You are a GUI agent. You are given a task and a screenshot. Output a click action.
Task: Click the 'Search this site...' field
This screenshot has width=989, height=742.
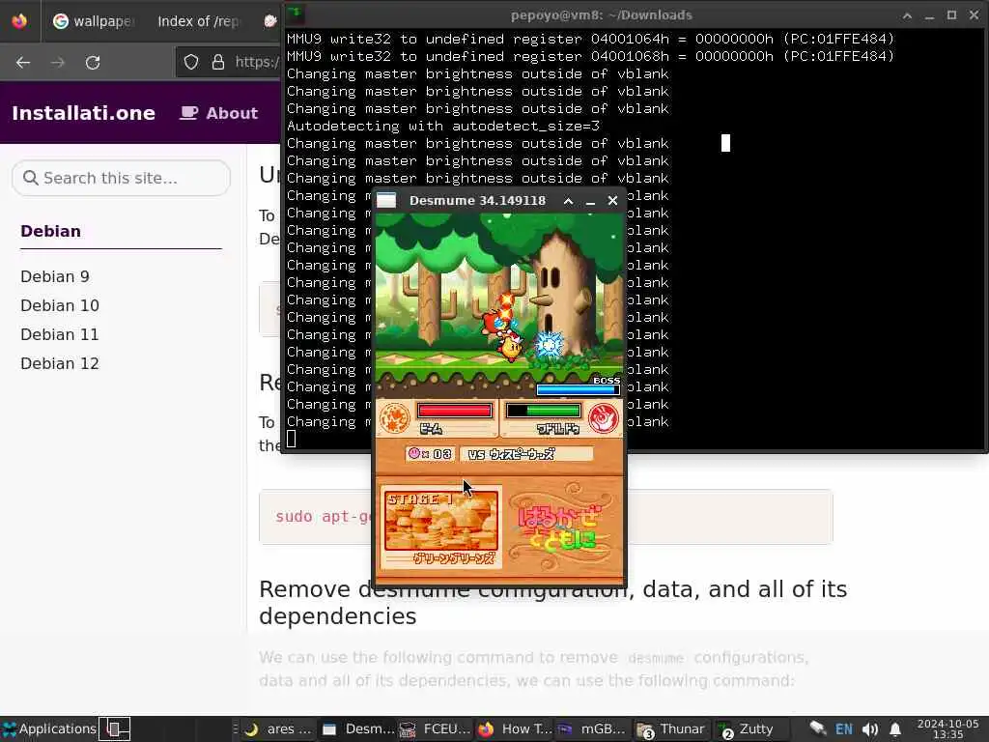[x=121, y=178]
